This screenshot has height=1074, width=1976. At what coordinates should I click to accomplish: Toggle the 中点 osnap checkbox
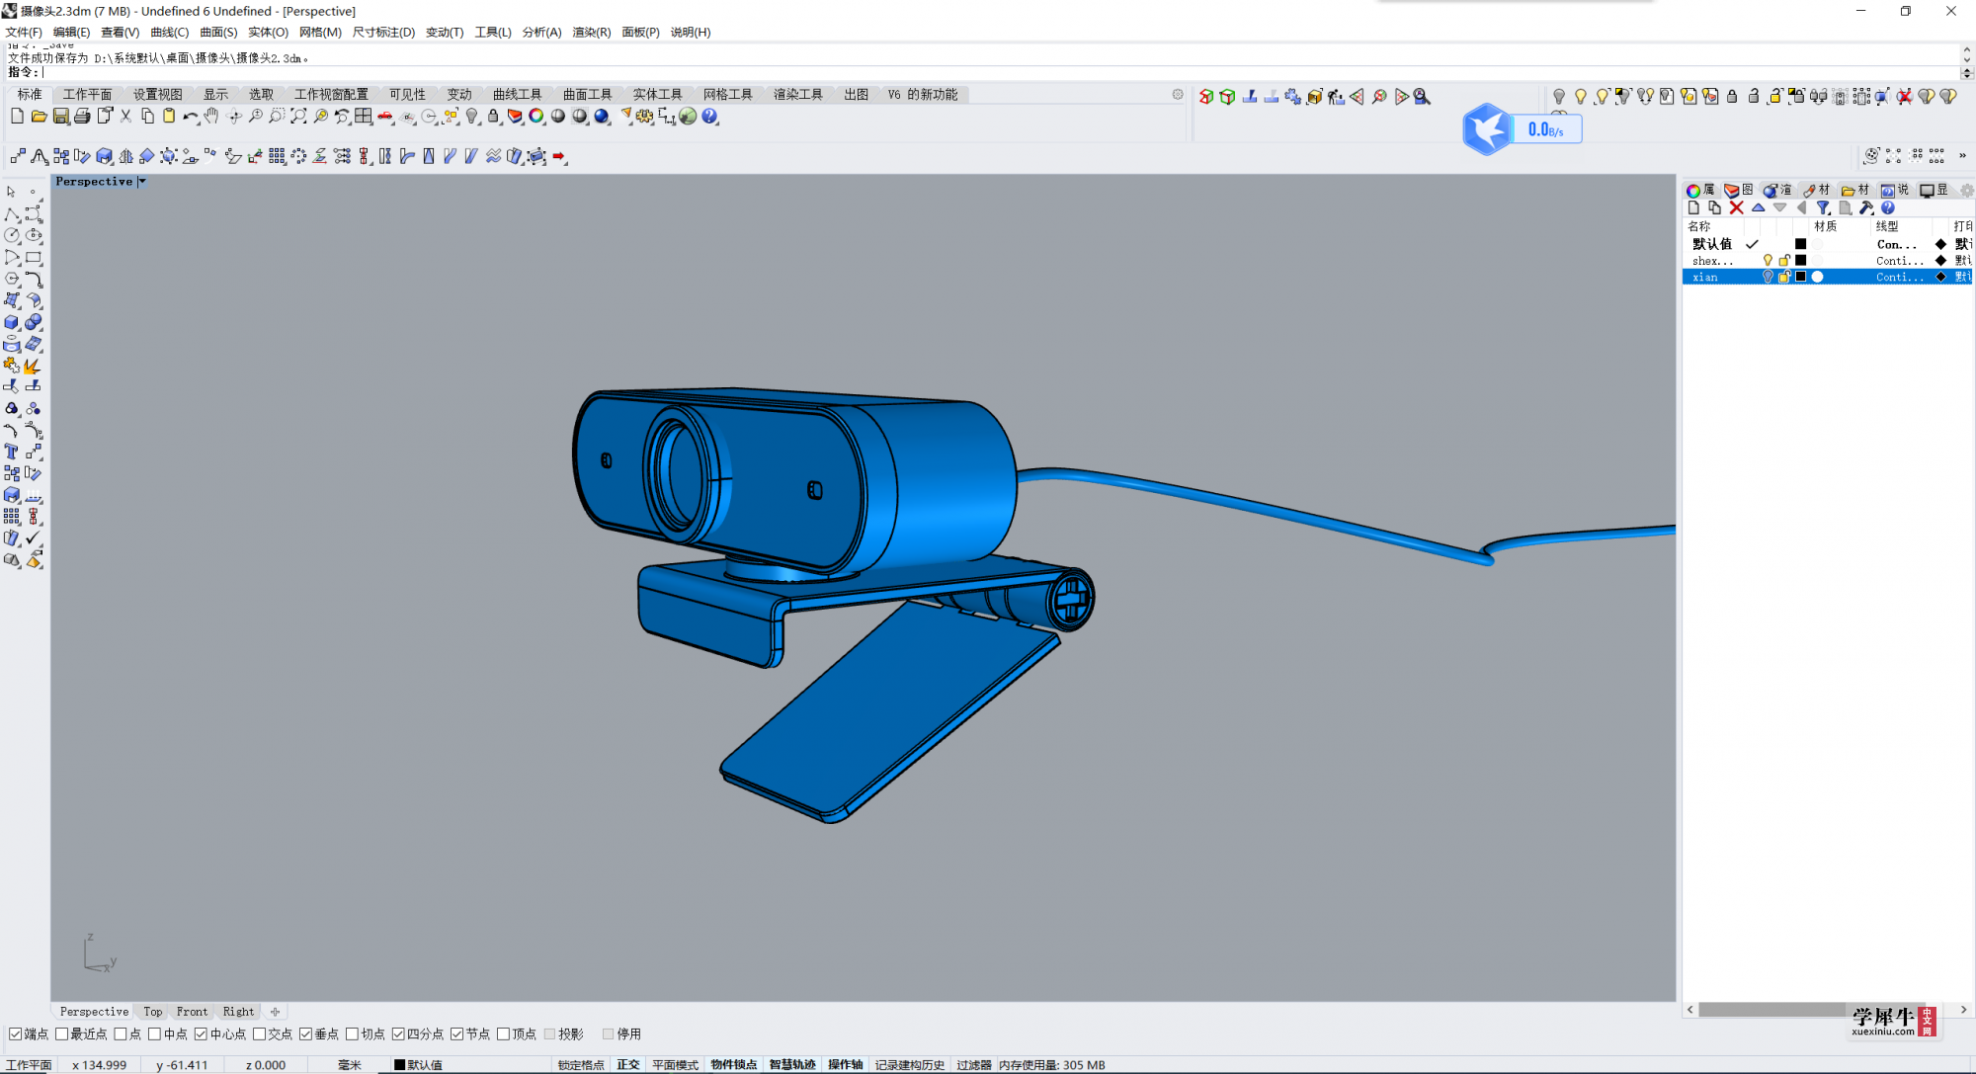tap(154, 1033)
